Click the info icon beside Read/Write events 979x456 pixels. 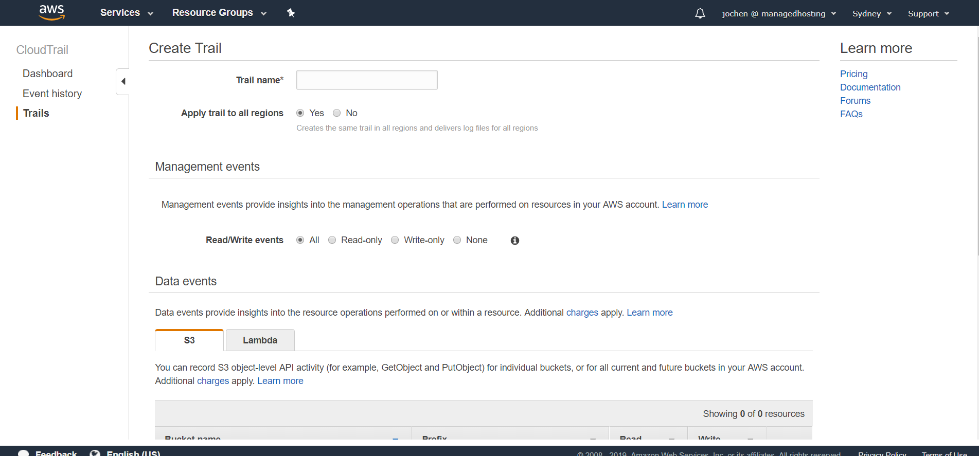pyautogui.click(x=514, y=241)
